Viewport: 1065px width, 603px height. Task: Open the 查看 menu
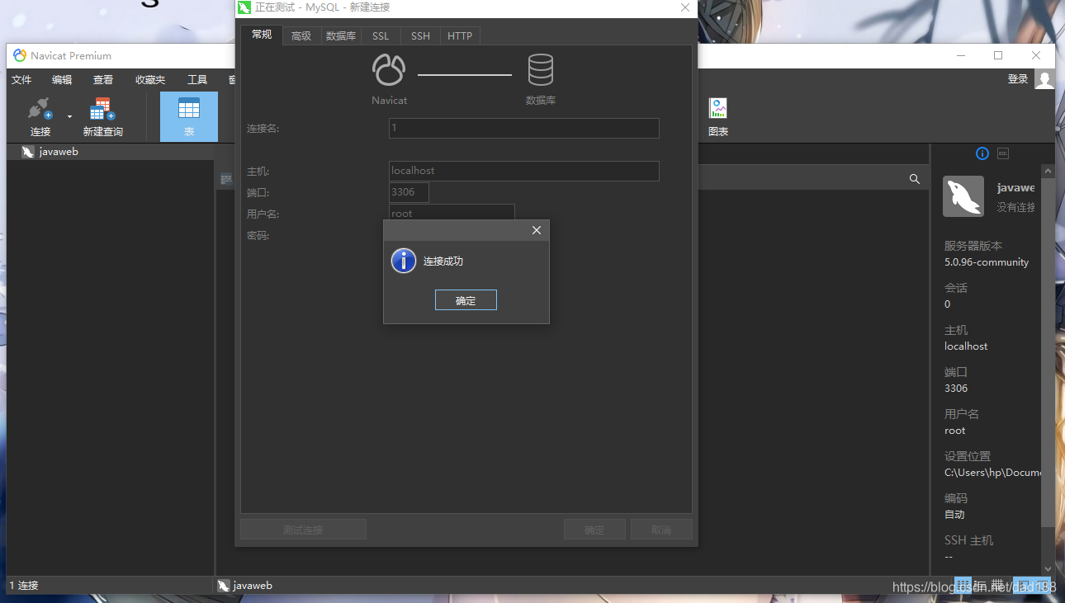103,80
